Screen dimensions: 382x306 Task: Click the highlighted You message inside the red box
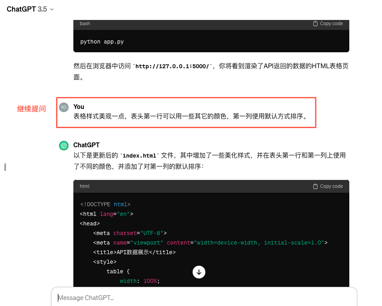click(x=186, y=113)
